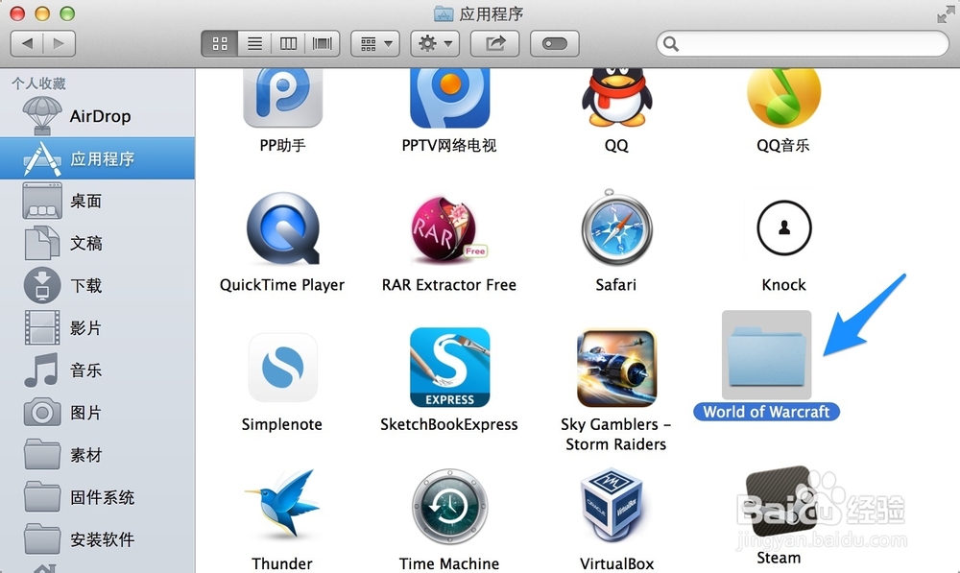The width and height of the screenshot is (960, 573).
Task: Open 素材 folder in the sidebar
Action: [97, 455]
